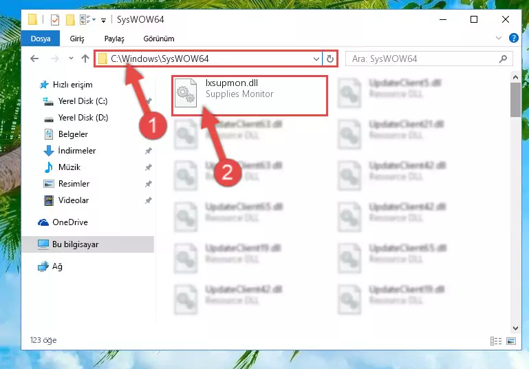
Task: Click the search magnifier icon
Action: tap(503, 59)
